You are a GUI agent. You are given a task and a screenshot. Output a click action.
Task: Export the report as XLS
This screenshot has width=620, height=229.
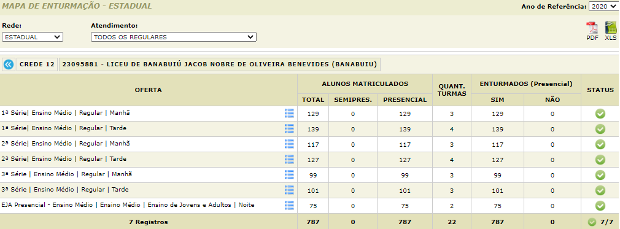point(611,31)
